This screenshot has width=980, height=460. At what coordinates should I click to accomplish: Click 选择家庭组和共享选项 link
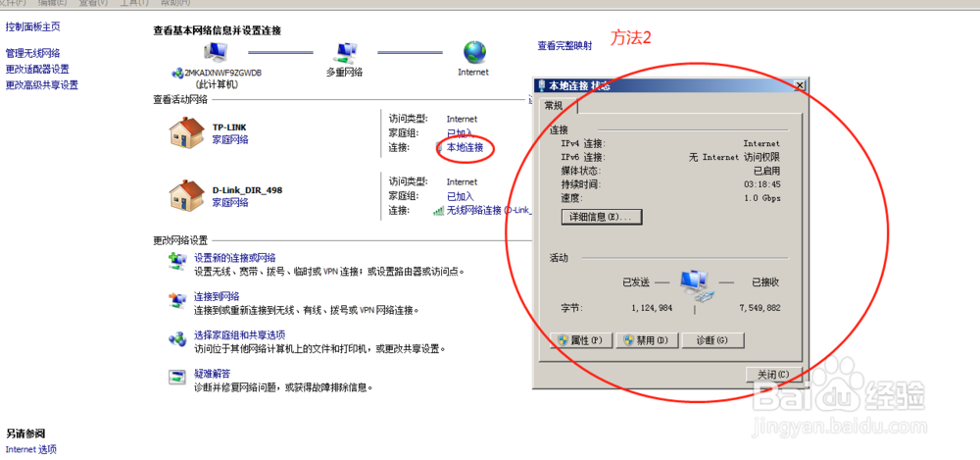coord(239,335)
